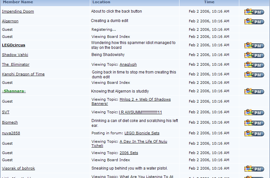Screen dimensions: 270x178
Task: Send PM to Kanohi Dragon of Time
Action: [x=254, y=74]
